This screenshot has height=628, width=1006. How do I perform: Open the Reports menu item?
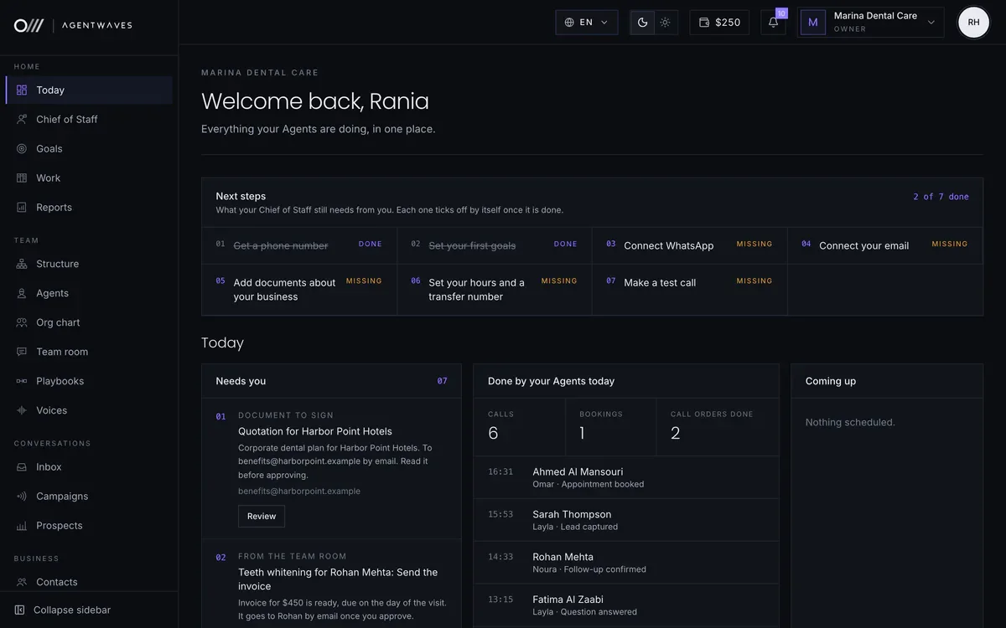click(90, 208)
